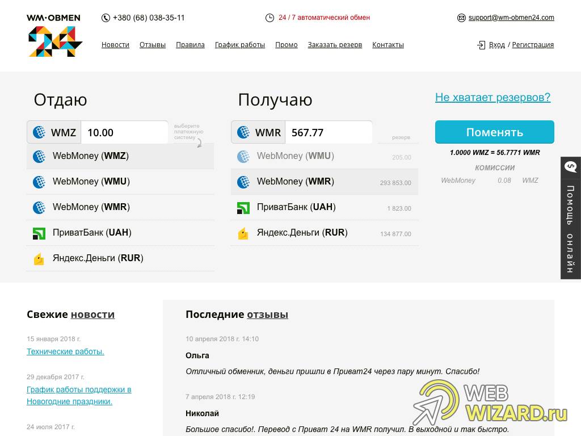Select WebMoney (WMU) in the Отдаю list
This screenshot has height=436, width=581.
pyautogui.click(x=91, y=182)
